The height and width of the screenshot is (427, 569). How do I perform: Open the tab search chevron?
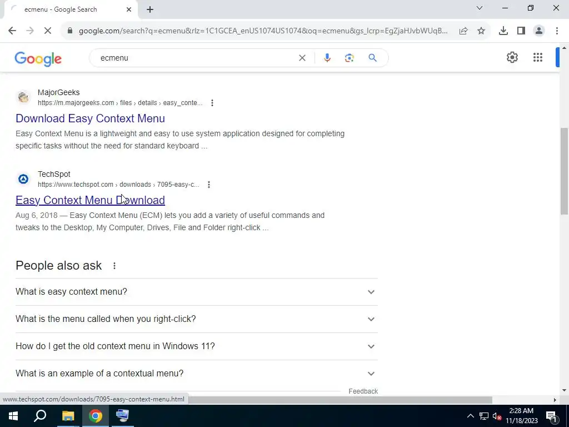click(480, 8)
